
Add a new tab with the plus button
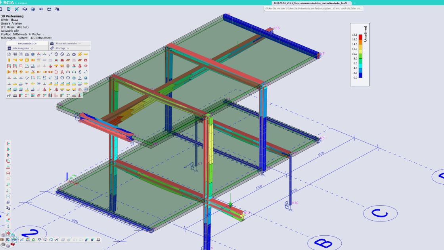pyautogui.click(x=355, y=3)
